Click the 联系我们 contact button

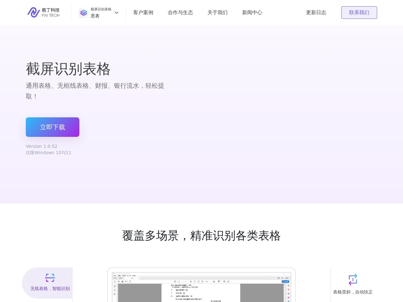(359, 13)
